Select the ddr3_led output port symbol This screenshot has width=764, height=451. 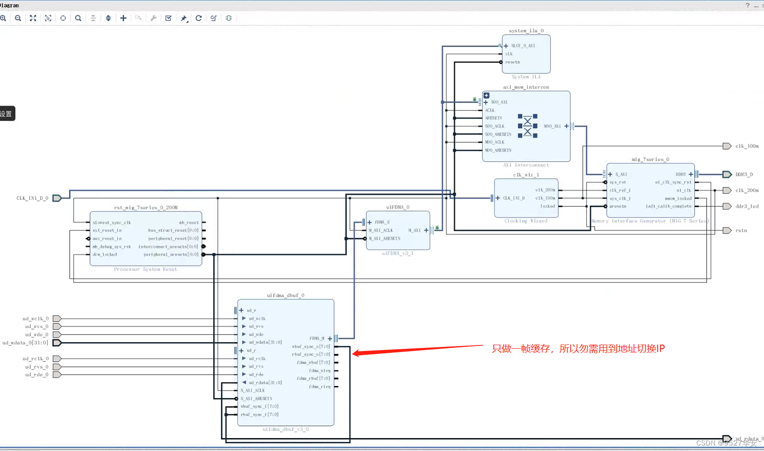(727, 206)
